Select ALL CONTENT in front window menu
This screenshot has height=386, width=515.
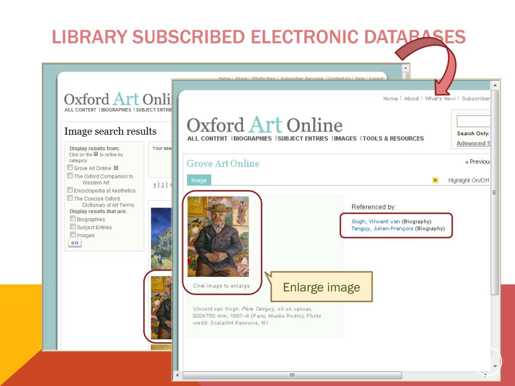(207, 139)
